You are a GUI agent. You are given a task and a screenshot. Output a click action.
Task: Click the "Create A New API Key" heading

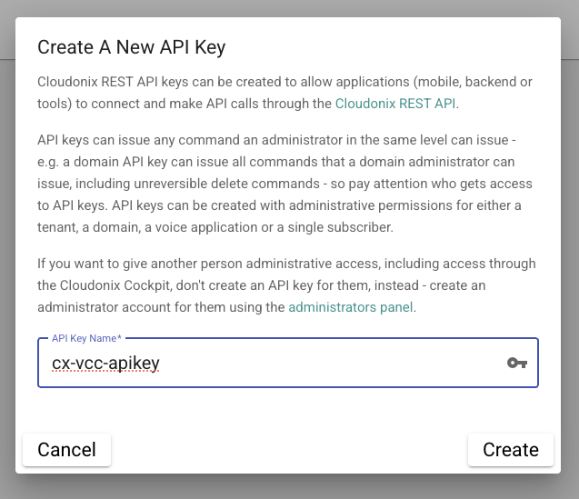132,46
